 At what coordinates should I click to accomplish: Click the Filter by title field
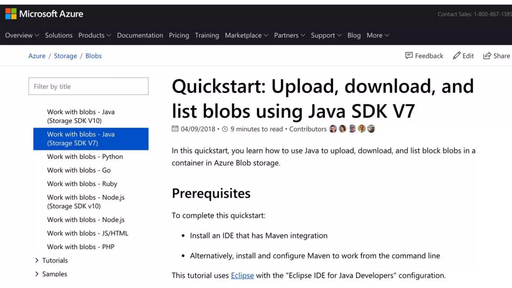[x=88, y=86]
